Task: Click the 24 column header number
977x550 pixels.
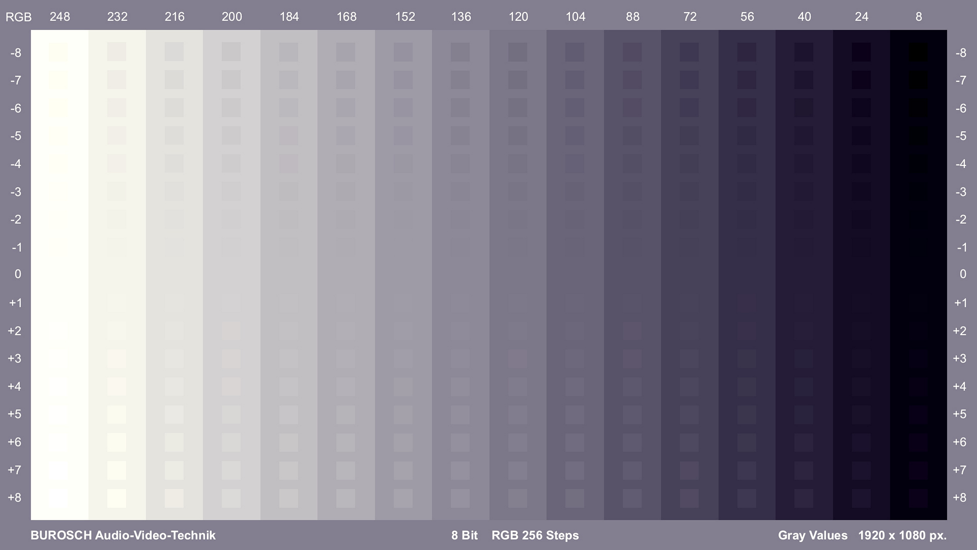Action: coord(861,17)
